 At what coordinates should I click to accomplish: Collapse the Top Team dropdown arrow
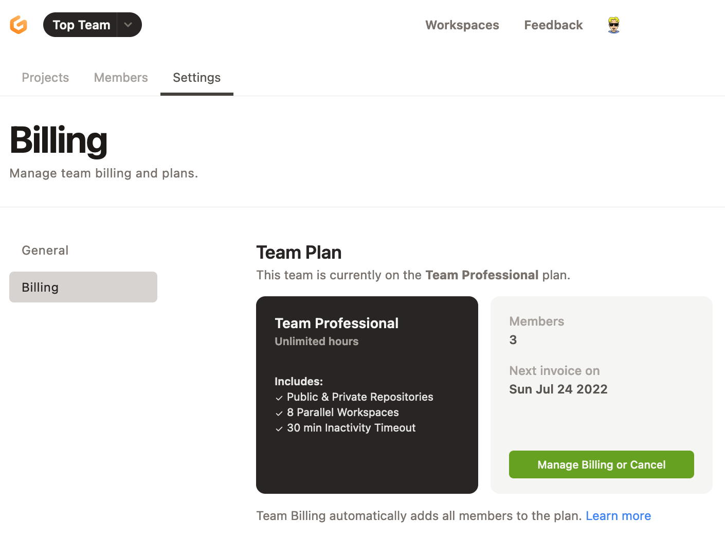pyautogui.click(x=128, y=24)
